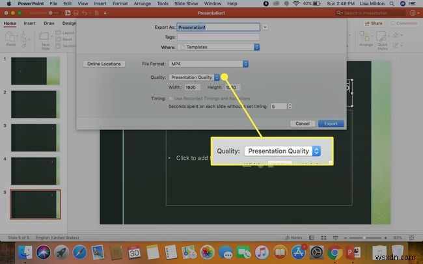Open the slide Layout option
Screen dimensions: 423x264
click(64, 33)
